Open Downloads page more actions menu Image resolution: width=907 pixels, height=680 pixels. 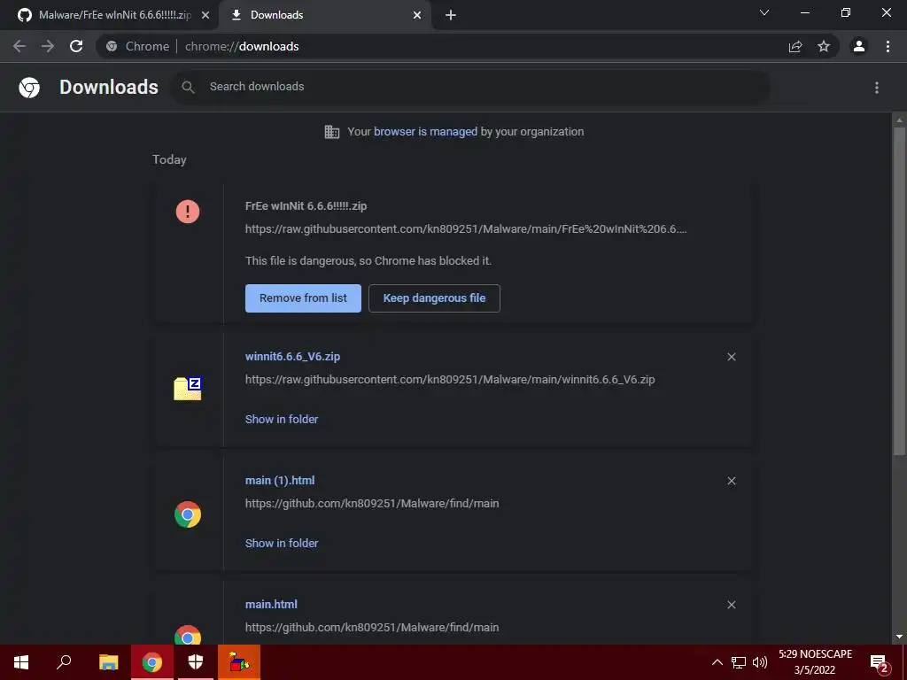click(877, 88)
